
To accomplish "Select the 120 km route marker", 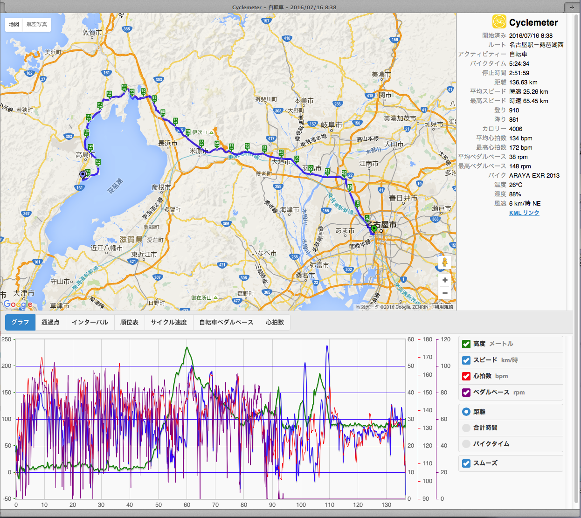I will click(86, 133).
